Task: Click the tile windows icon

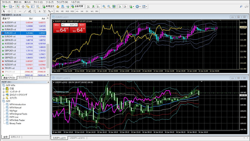Action: coord(114,7)
